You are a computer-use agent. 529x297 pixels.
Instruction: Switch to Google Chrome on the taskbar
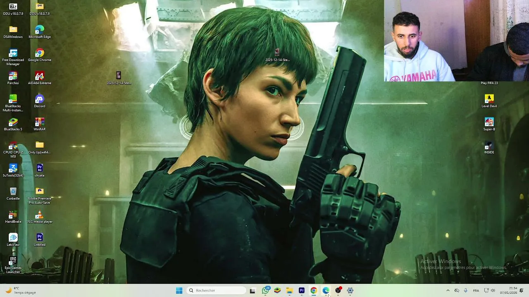pyautogui.click(x=314, y=290)
